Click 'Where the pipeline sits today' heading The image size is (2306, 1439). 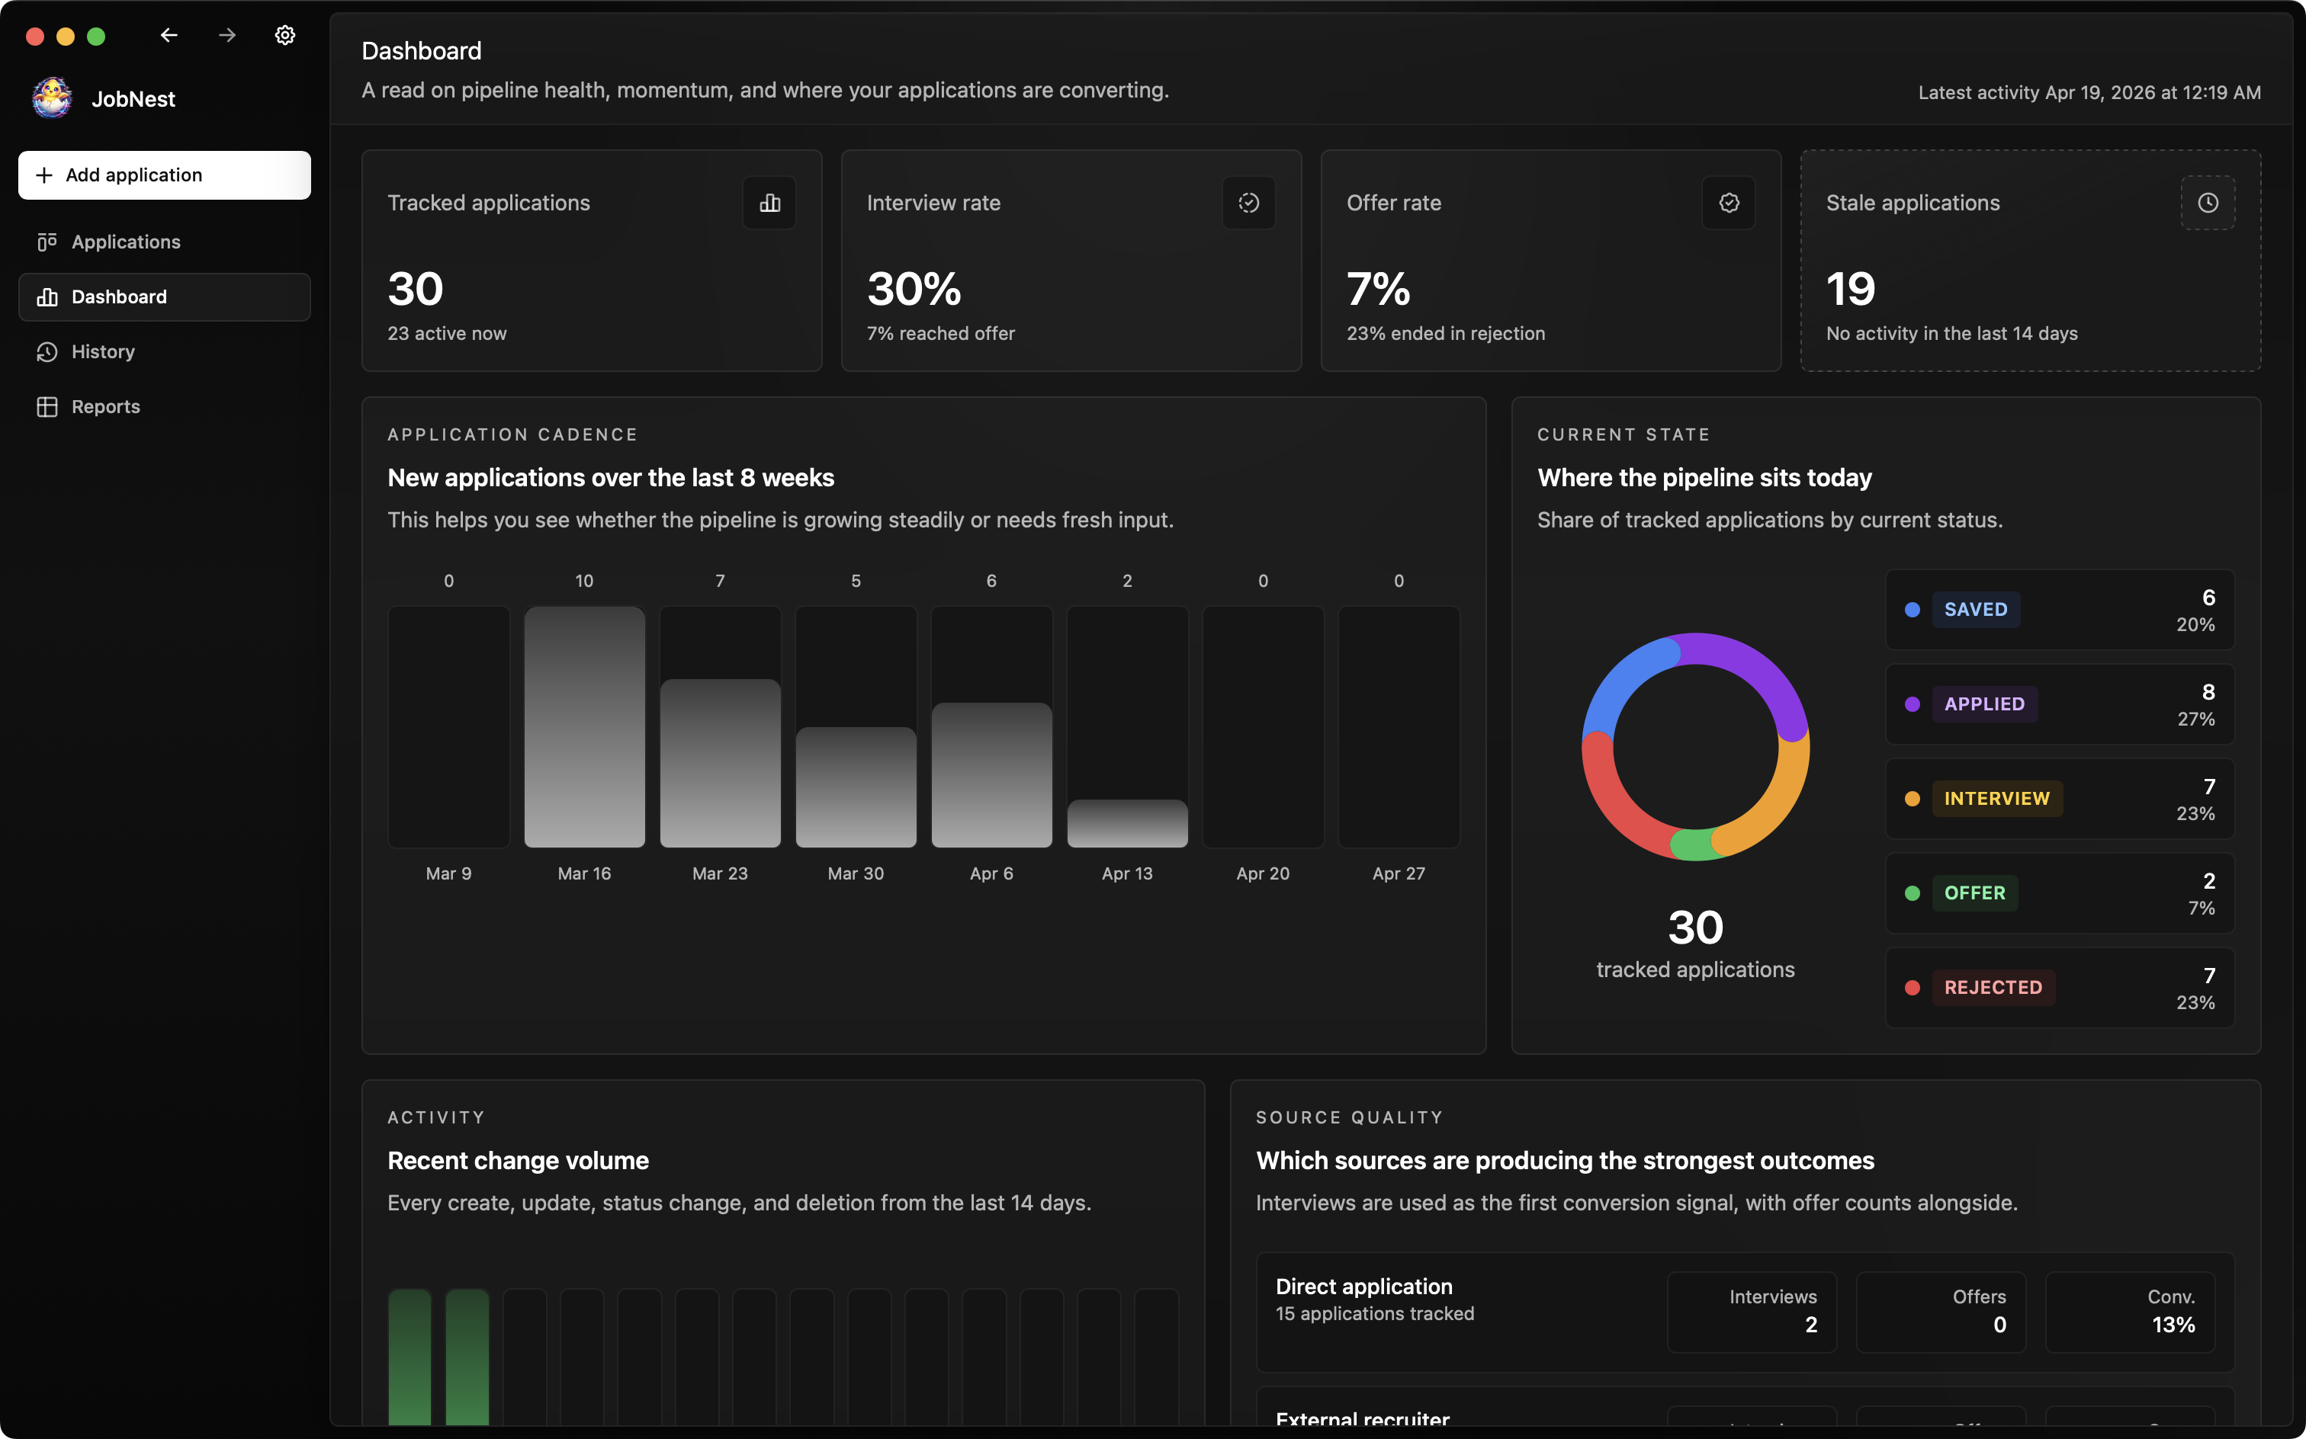[1704, 478]
